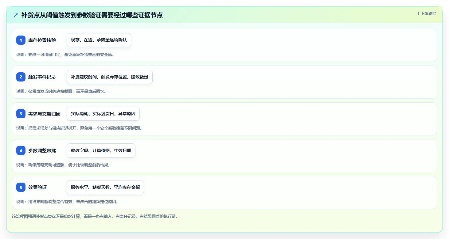Screen dimensions: 449x239
Task: Click the note 用结果判断调整是否有效
Action: tap(67, 202)
